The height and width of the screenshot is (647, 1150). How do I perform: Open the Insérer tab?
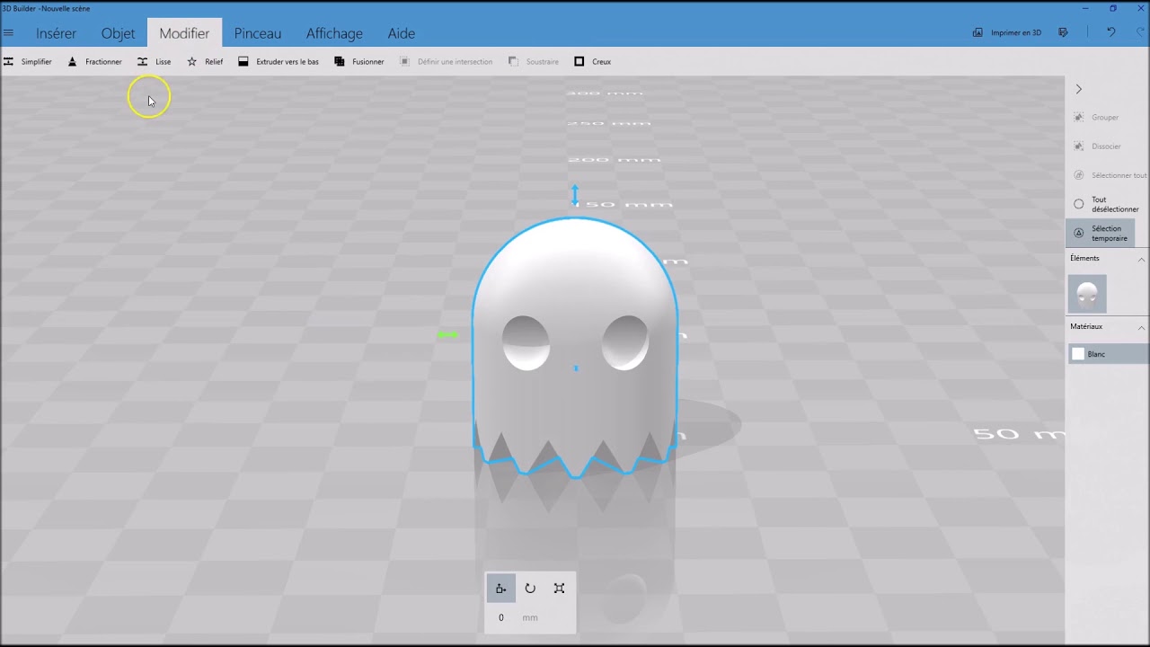coord(56,33)
